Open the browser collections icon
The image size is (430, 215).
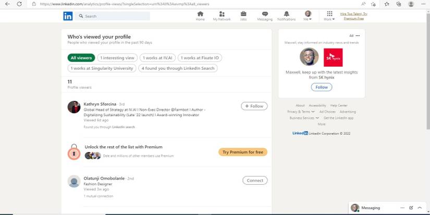(x=399, y=4)
